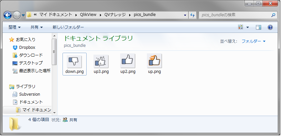Viewport: 281px width, 136px height.
Task: Refresh the pics_bundle folder view
Action: pyautogui.click(x=192, y=15)
